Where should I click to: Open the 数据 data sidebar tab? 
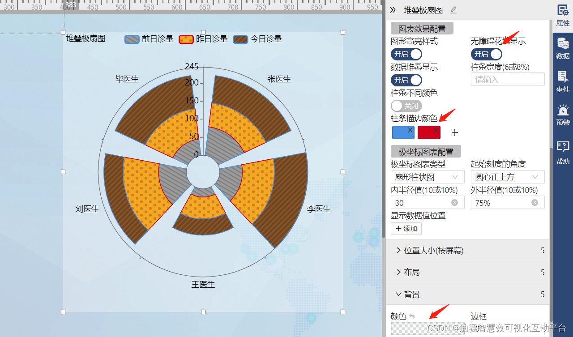coord(563,49)
